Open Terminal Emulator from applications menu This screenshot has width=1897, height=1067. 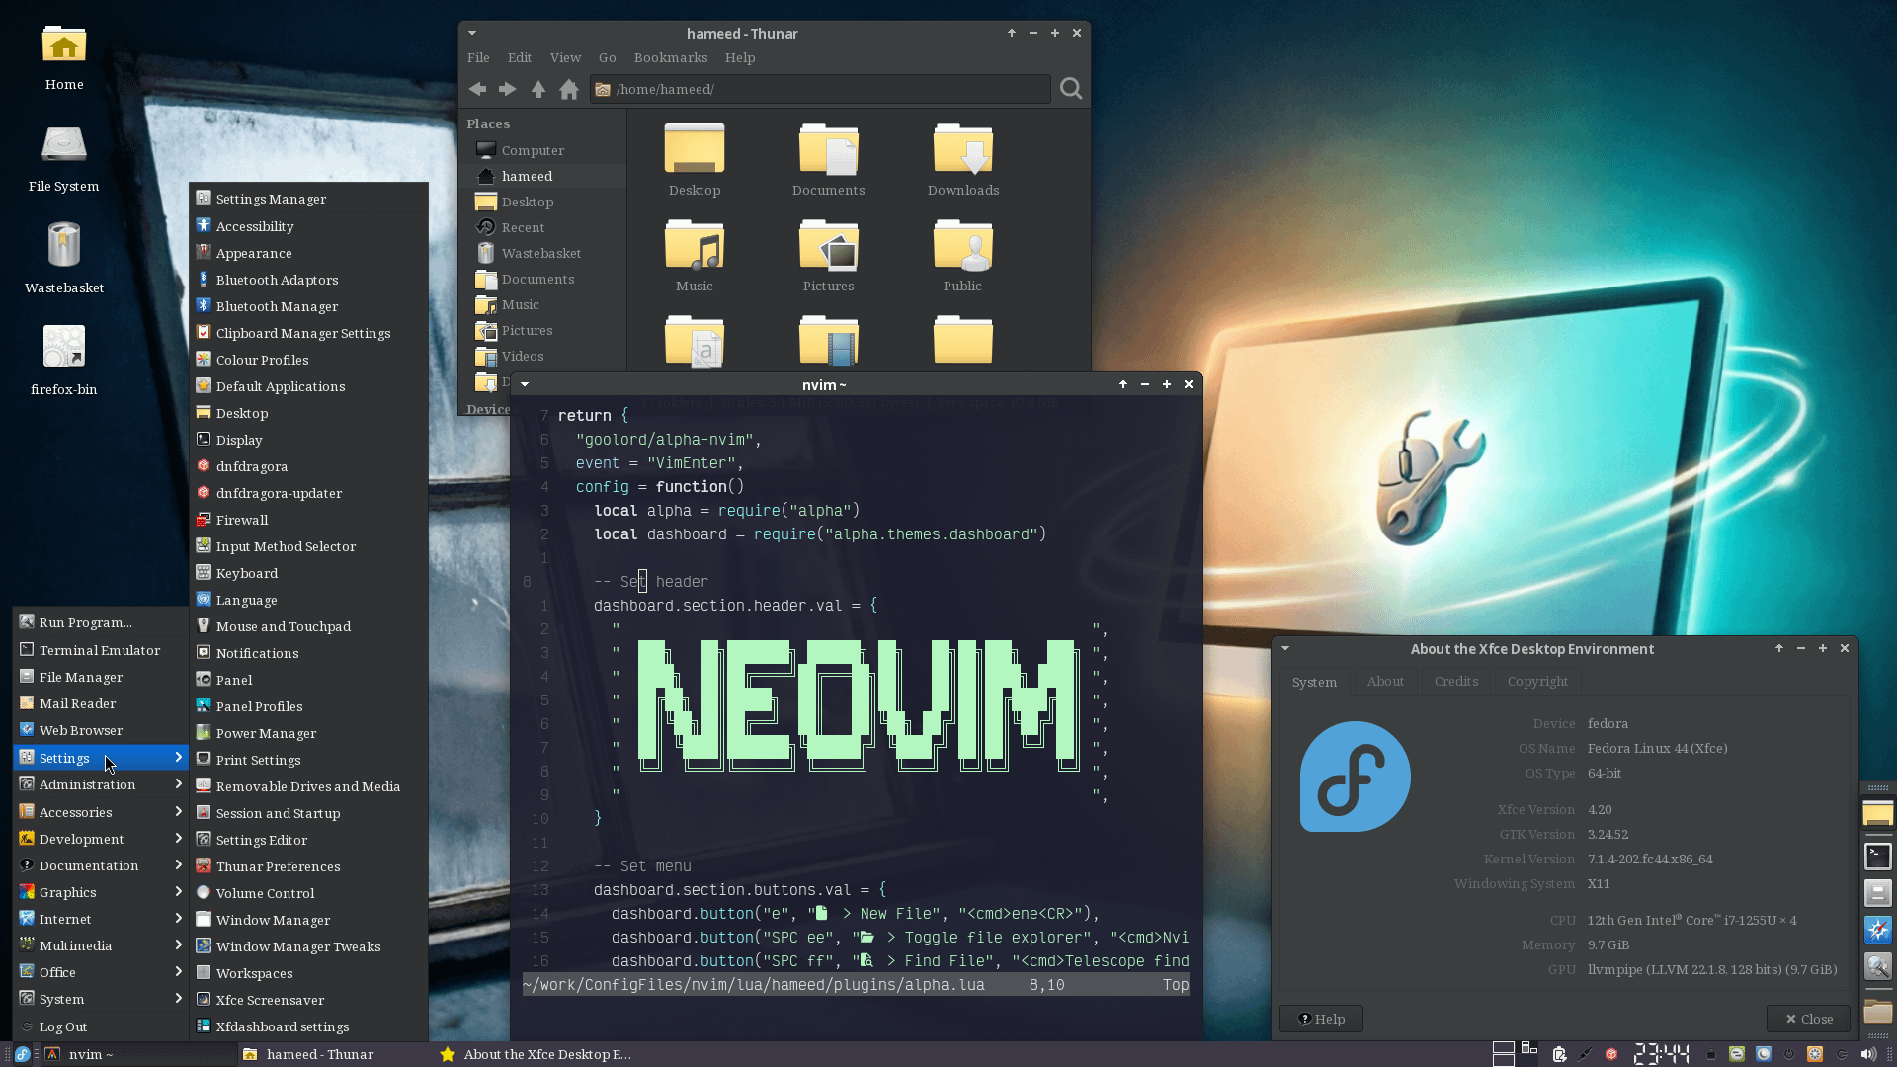[101, 650]
